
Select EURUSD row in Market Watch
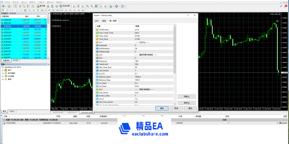[x=24, y=26]
